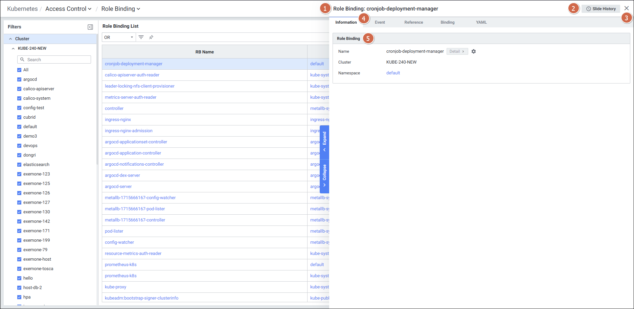Collapse the KUBE-240-NEW cluster tree

point(13,48)
